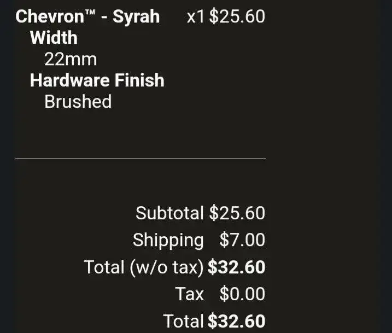Image resolution: width=392 pixels, height=333 pixels.
Task: Select the final total $32.60 amount
Action: 237,321
